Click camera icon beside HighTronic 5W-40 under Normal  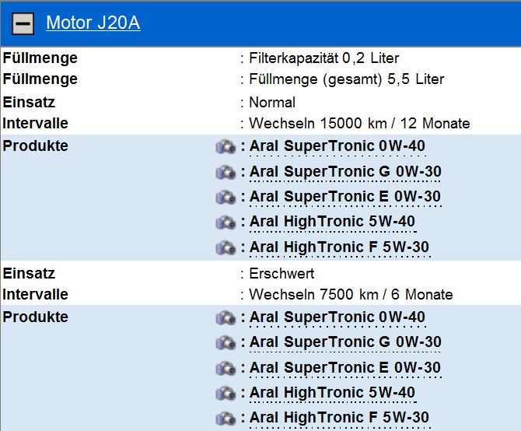[x=226, y=223]
